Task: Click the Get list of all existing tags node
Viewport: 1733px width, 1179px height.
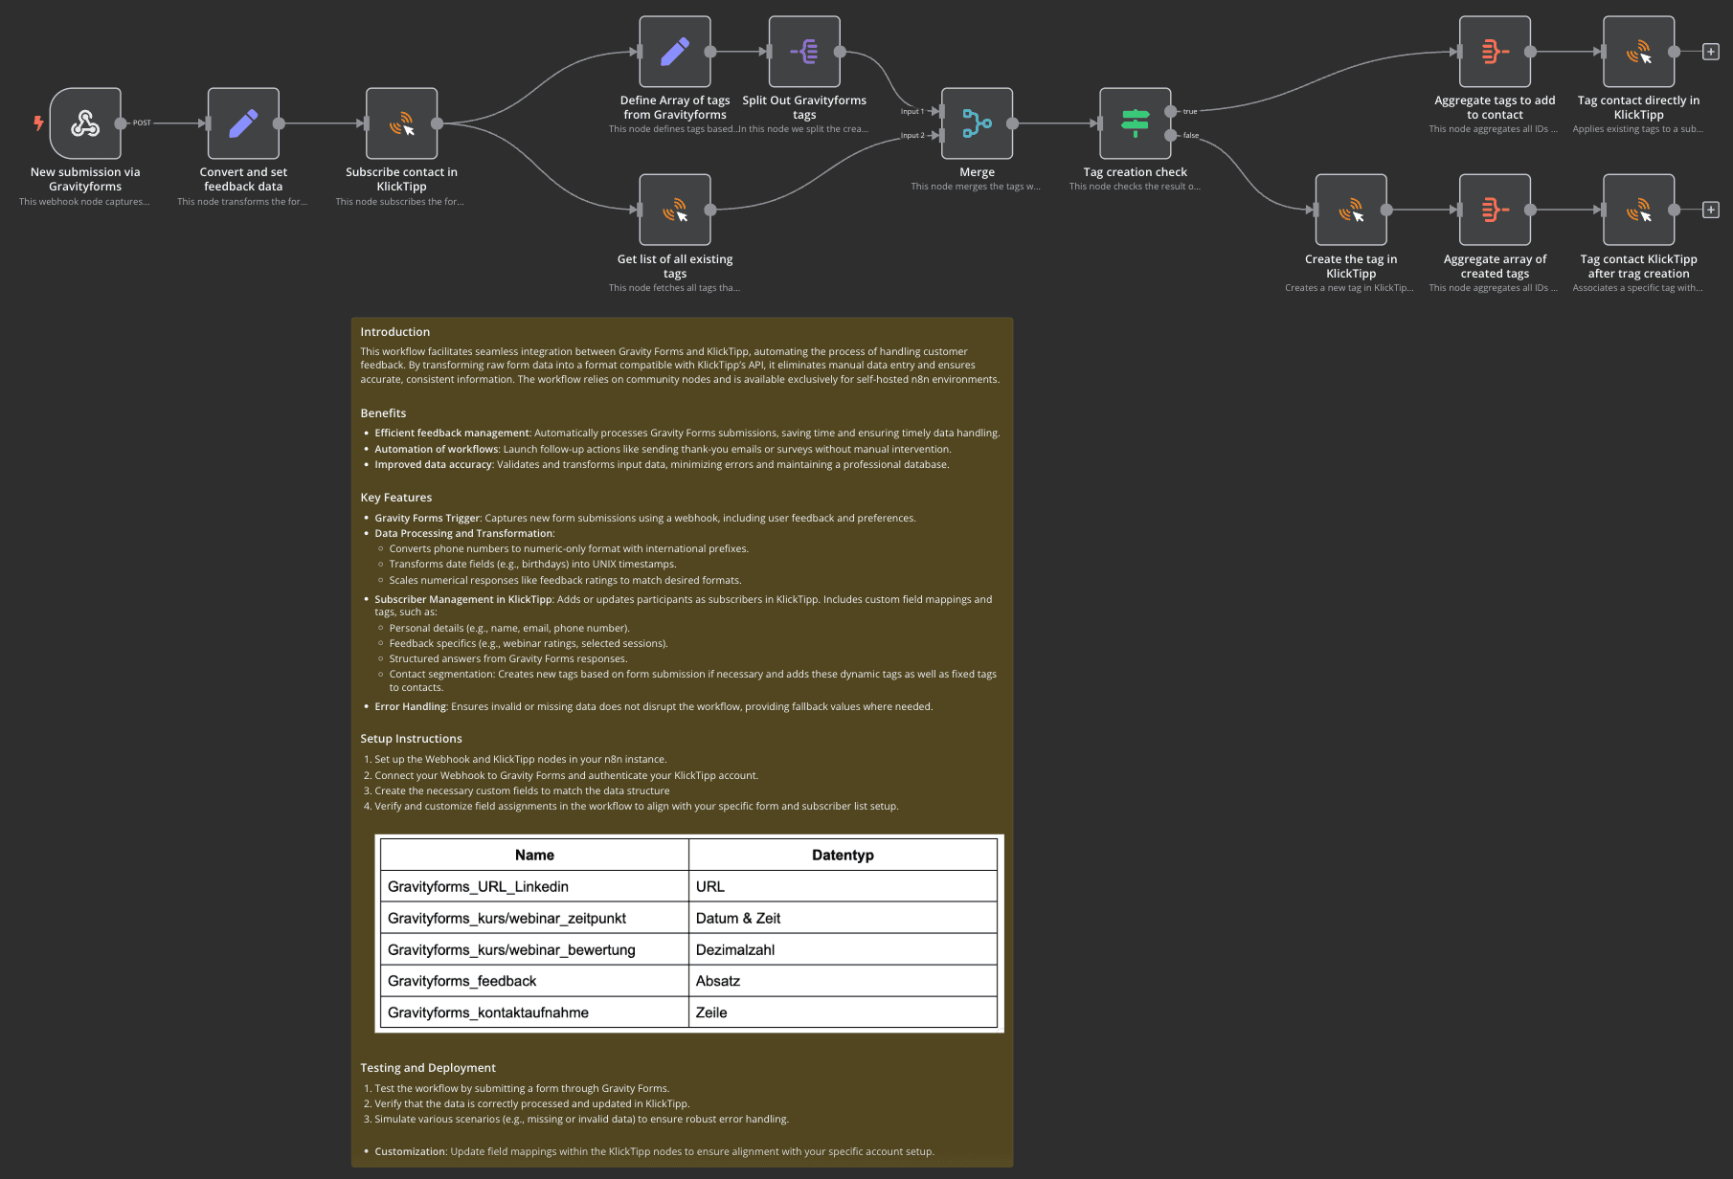Action: [x=675, y=210]
